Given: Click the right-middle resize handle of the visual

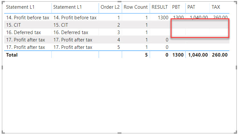Looking at the screenshot, I should pos(236,67).
